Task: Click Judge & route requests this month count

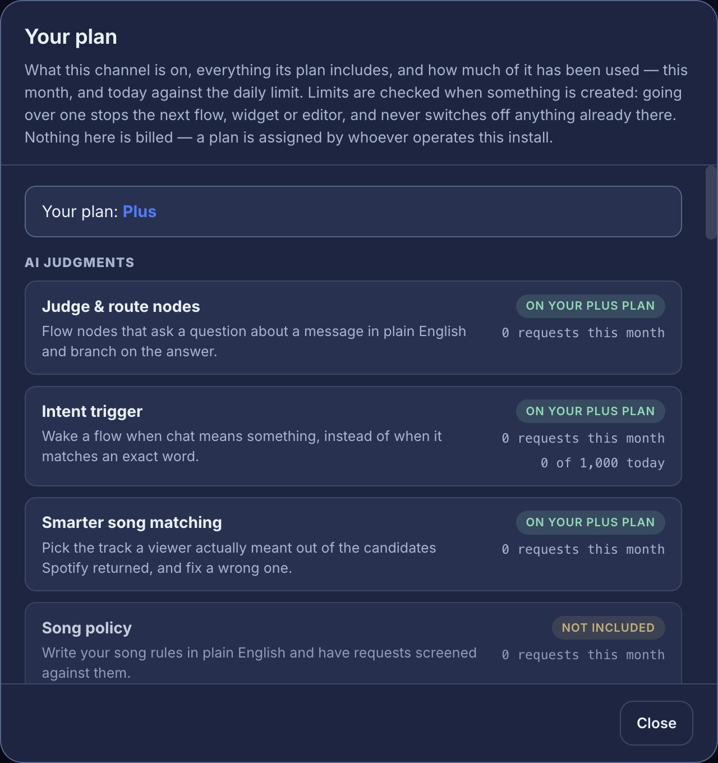Action: coord(583,333)
